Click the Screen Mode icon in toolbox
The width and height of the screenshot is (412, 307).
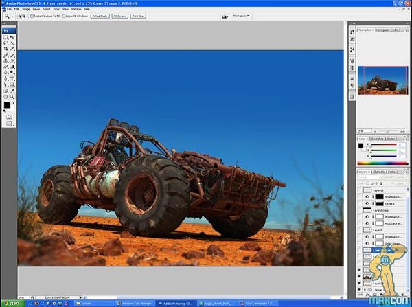click(x=9, y=123)
